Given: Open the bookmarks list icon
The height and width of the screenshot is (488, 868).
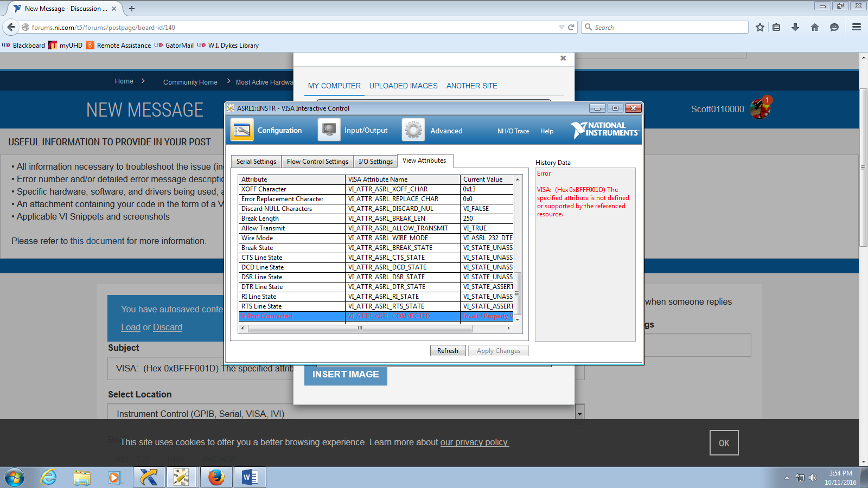Looking at the screenshot, I should click(777, 27).
